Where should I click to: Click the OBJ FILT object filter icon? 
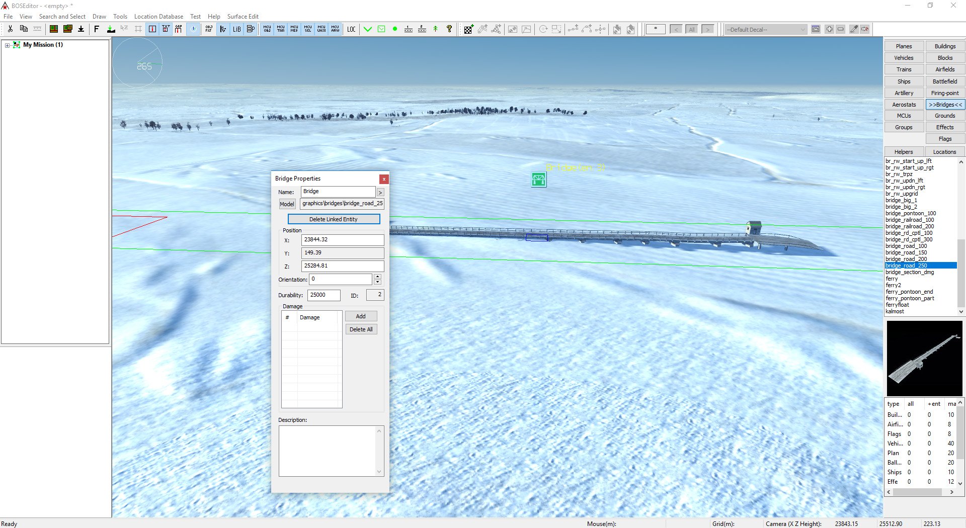point(209,29)
